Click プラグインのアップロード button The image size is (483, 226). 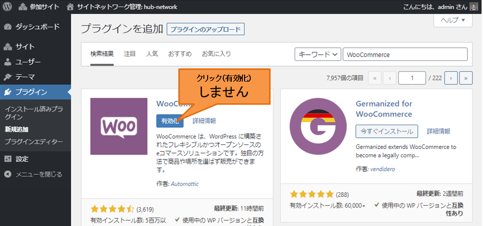tap(205, 29)
